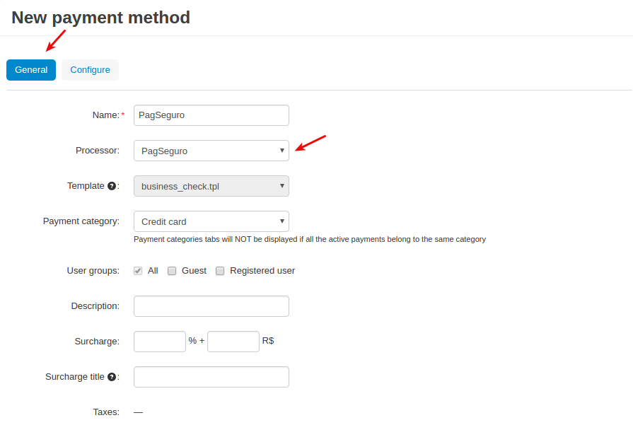This screenshot has height=425, width=633.
Task: Click the Template help question-mark icon
Action: coord(112,186)
